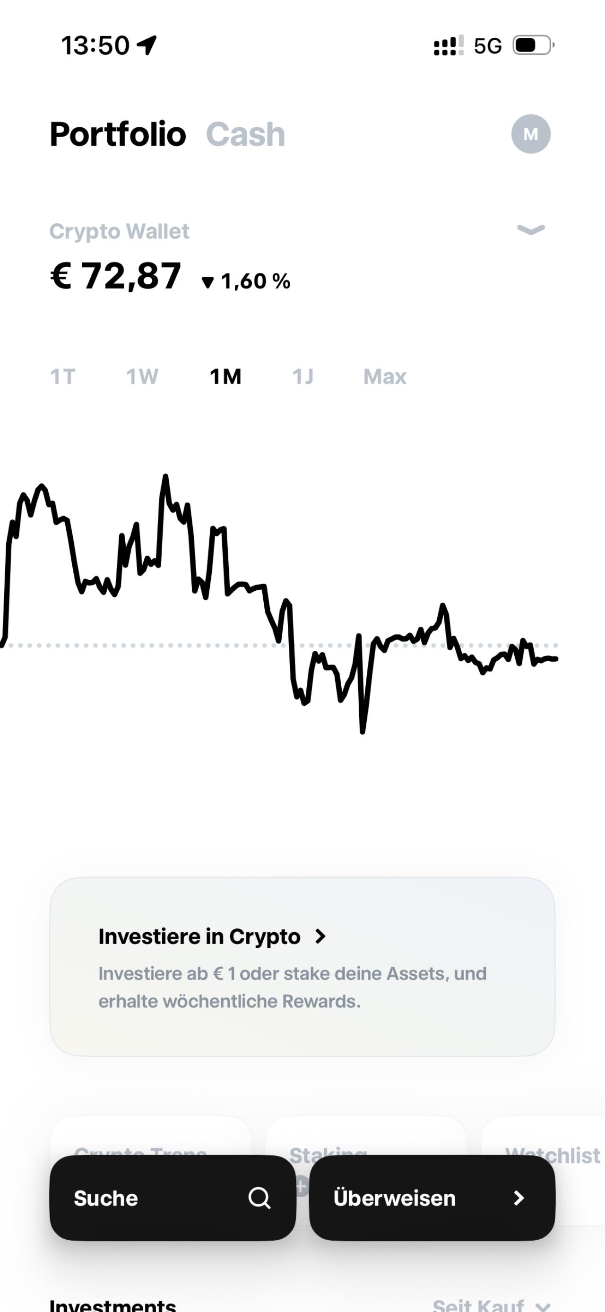
Task: Choose the 1J chart period
Action: 303,377
